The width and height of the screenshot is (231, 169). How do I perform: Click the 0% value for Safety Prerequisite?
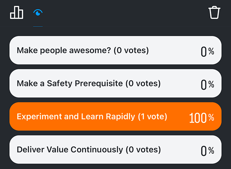coord(207,84)
